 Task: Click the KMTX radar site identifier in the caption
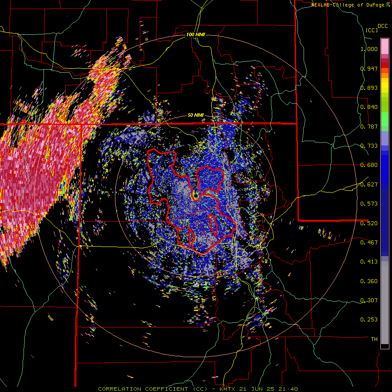pyautogui.click(x=227, y=389)
